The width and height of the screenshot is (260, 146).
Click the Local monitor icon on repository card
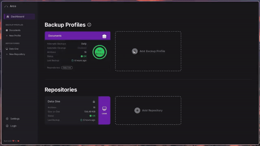[x=104, y=109]
